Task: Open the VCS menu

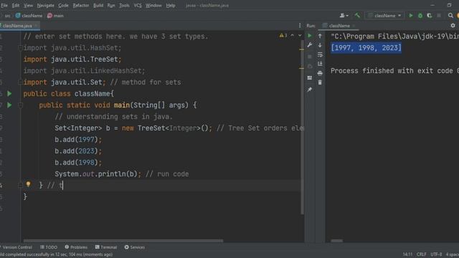Action: [x=138, y=5]
